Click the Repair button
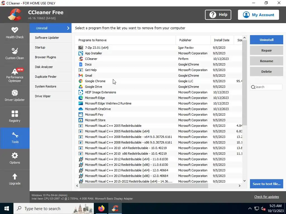The image size is (286, 214). coord(266,50)
